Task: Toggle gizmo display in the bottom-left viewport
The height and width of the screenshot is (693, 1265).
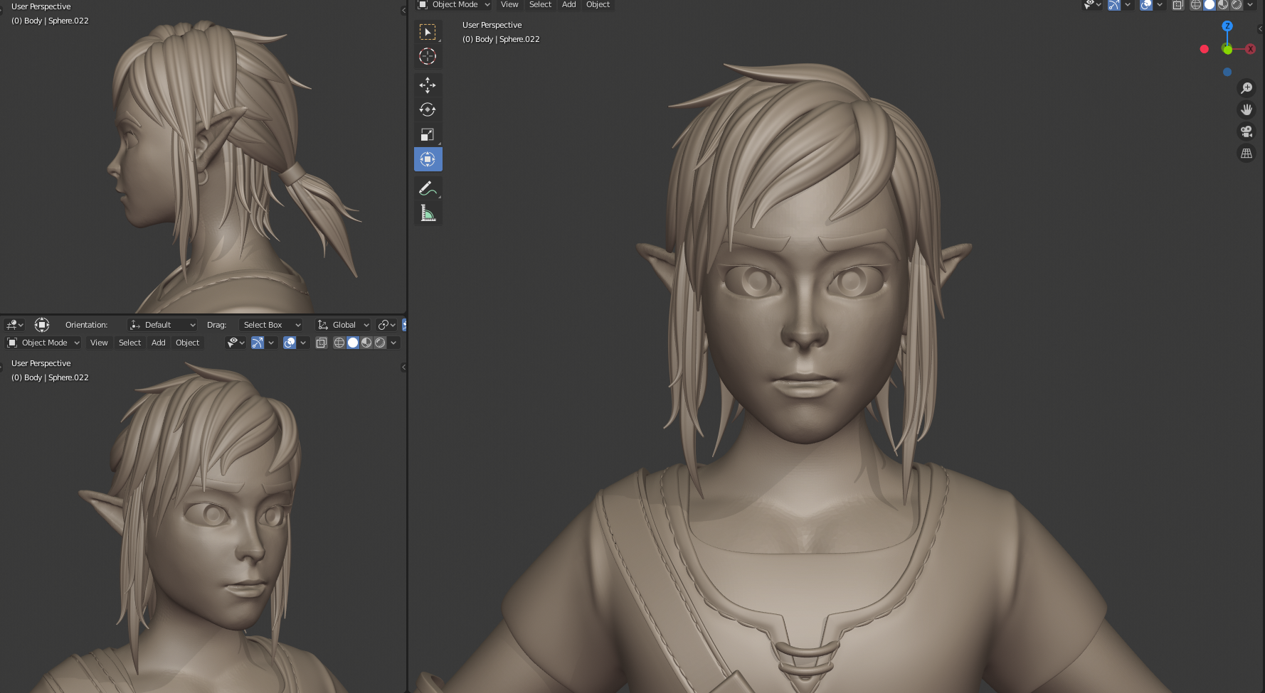Action: coord(258,343)
